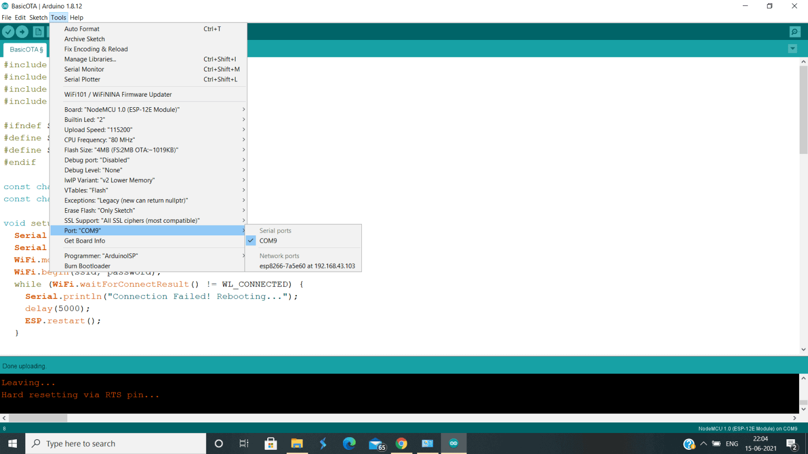Viewport: 808px width, 454px height.
Task: Expand the SSL Support submenu
Action: (148, 221)
